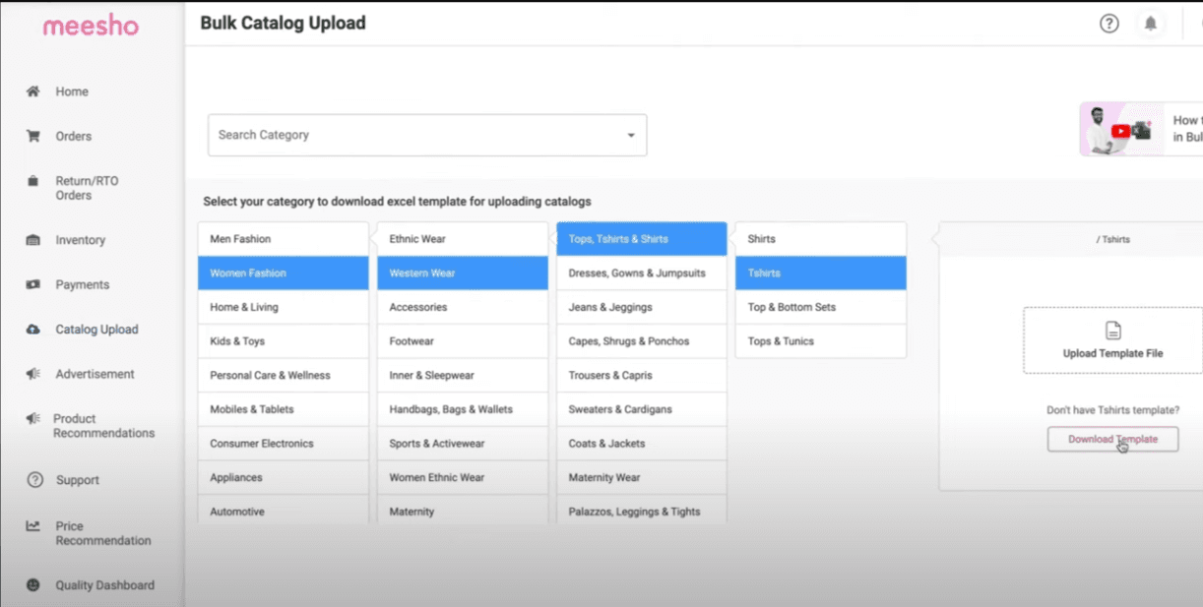Open the notifications bell
This screenshot has height=607, width=1203.
pyautogui.click(x=1151, y=23)
